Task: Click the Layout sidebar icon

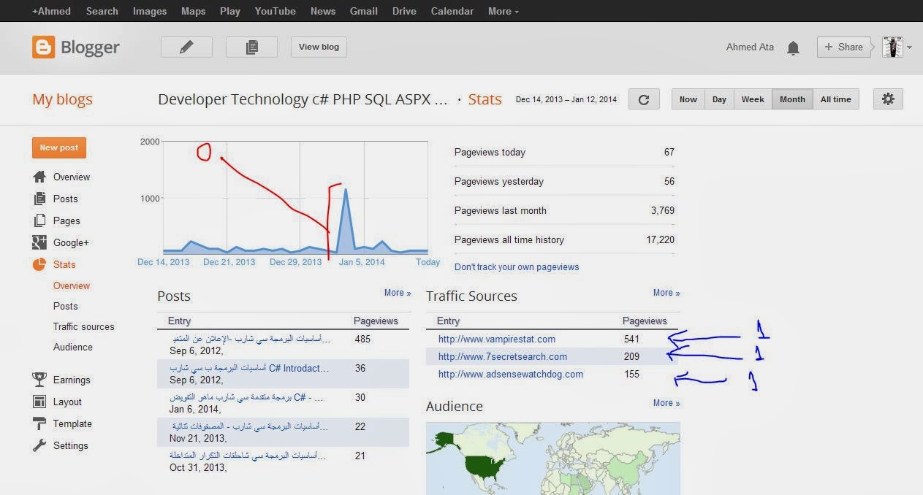Action: pos(39,402)
